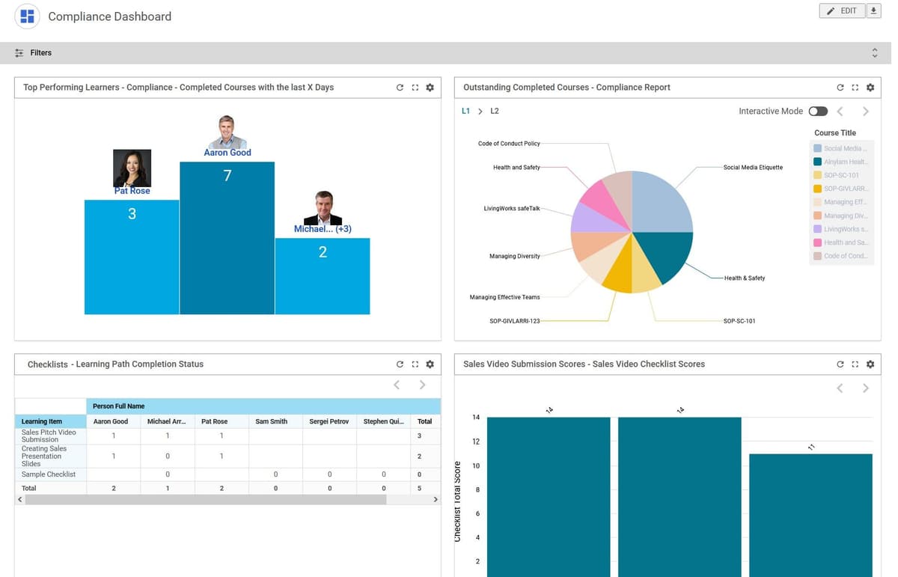
Task: Click the Compliance Dashboard logo icon
Action: pyautogui.click(x=25, y=16)
